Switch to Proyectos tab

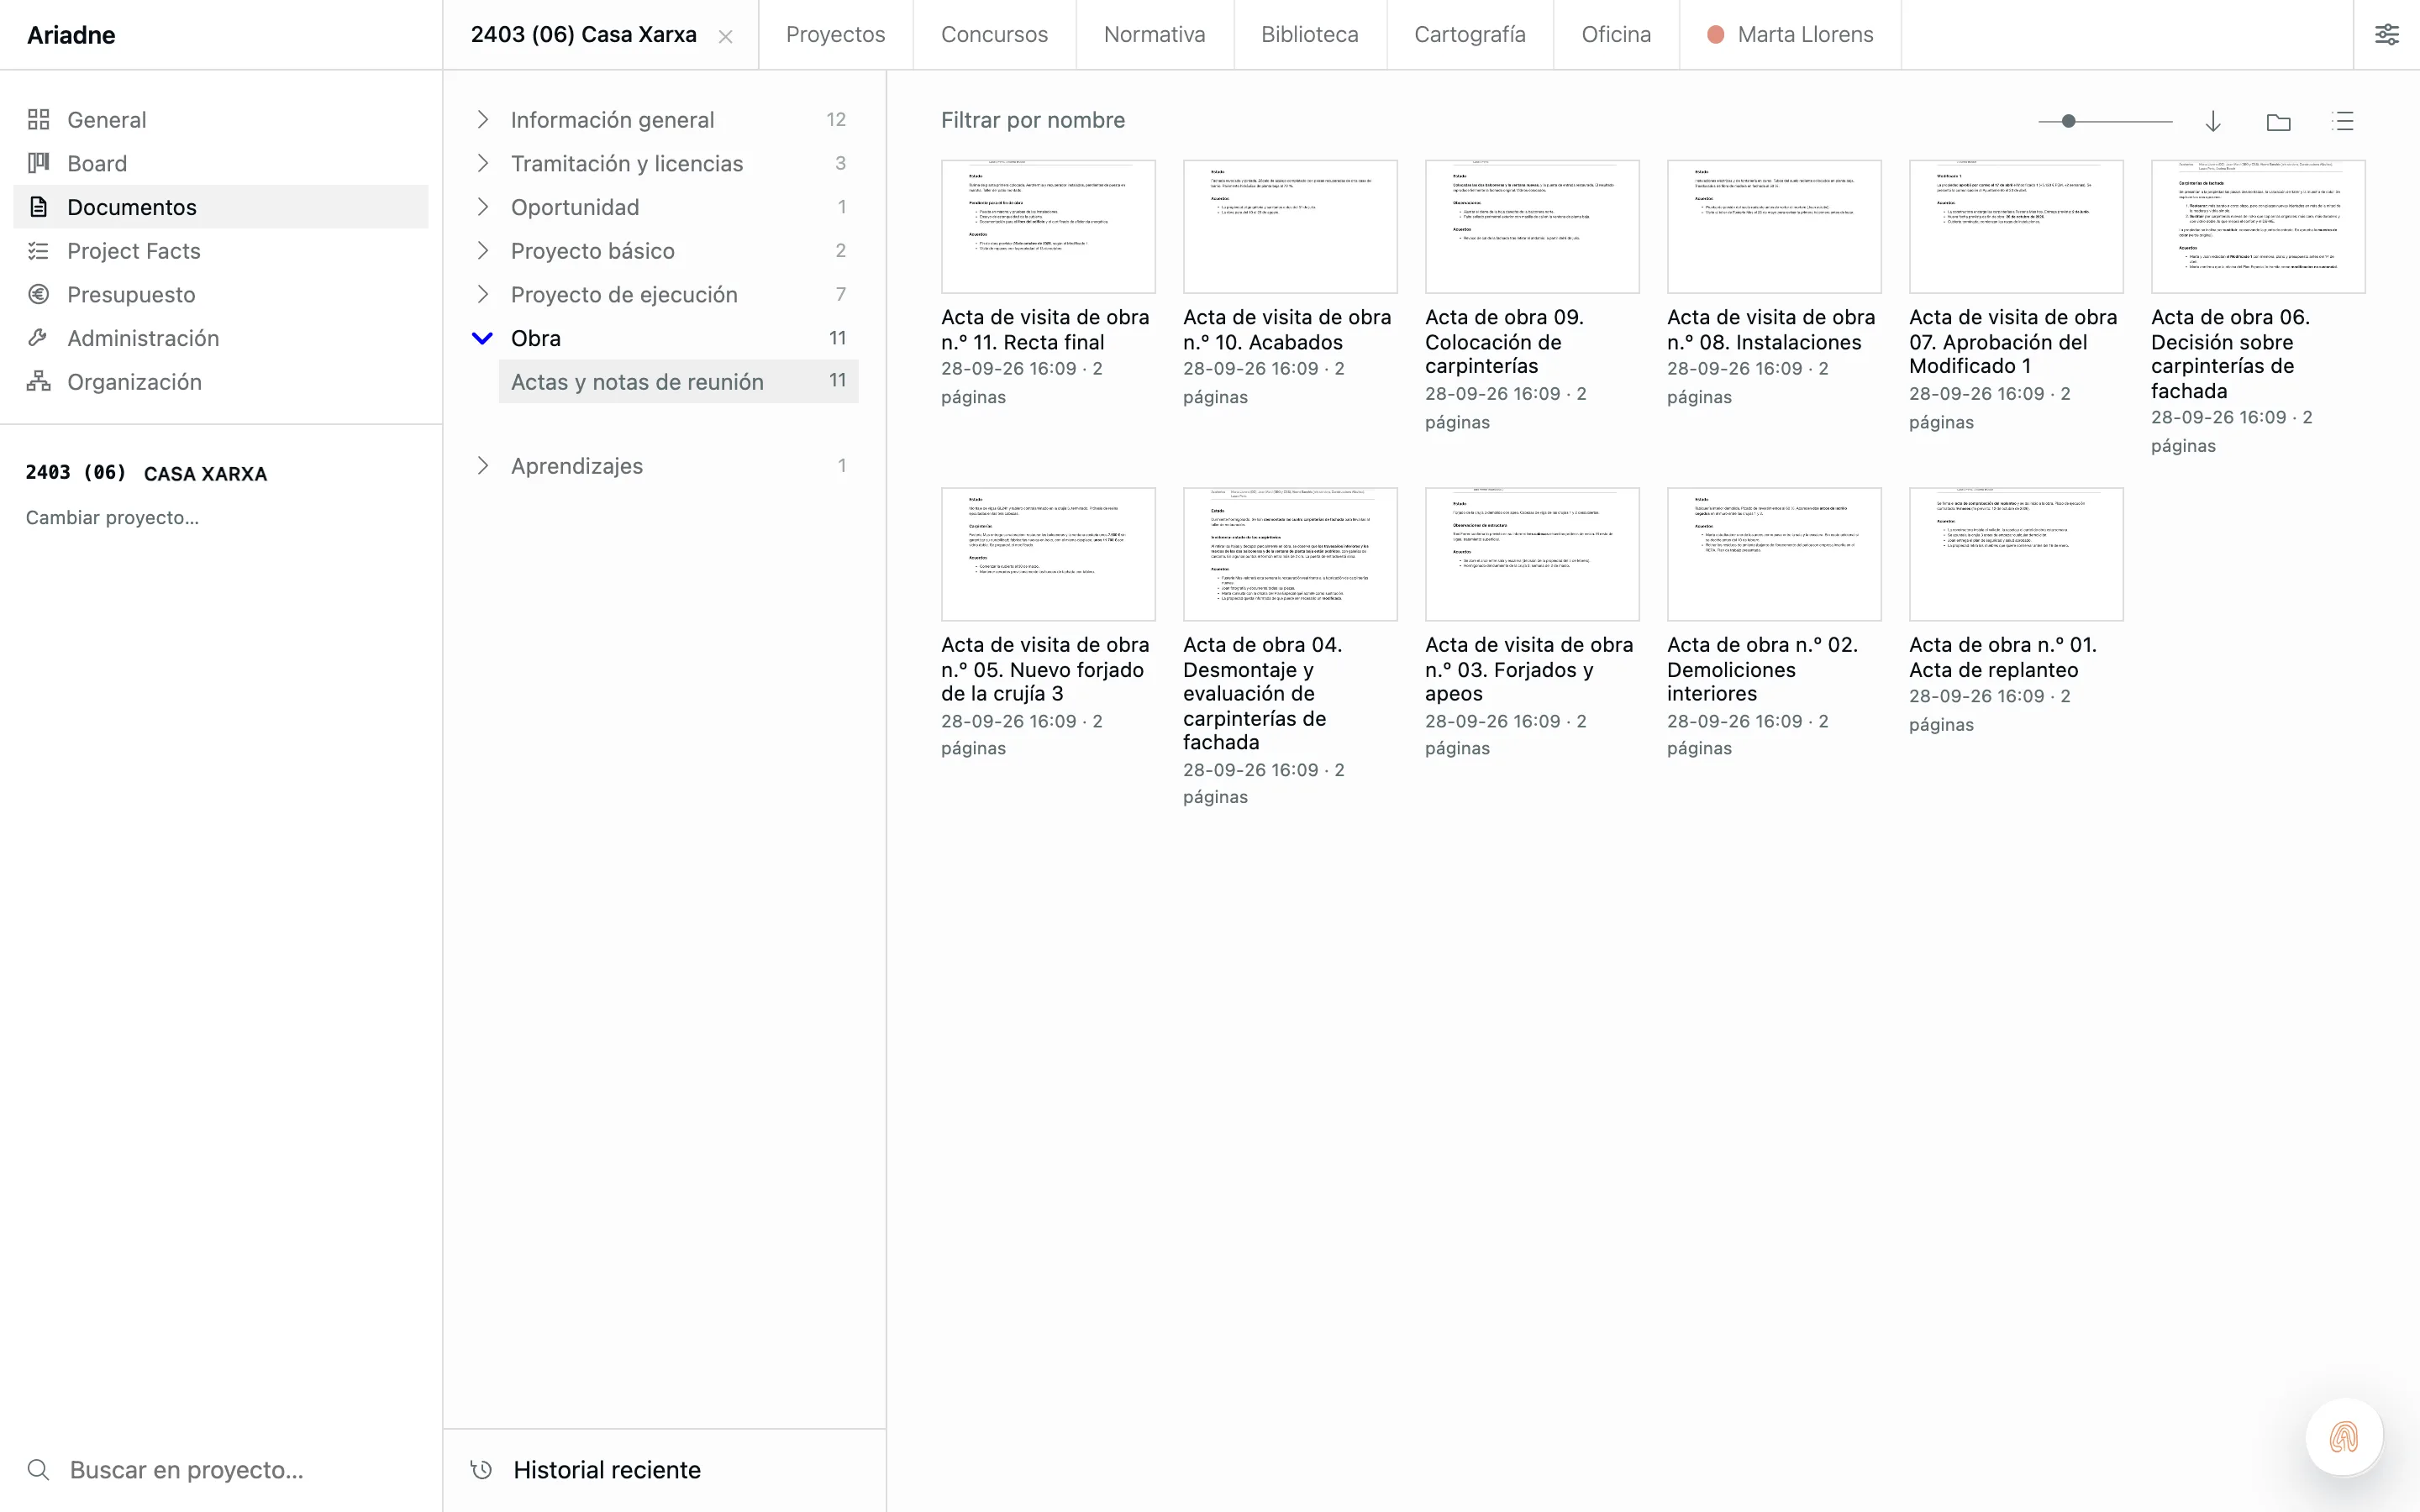tap(835, 34)
